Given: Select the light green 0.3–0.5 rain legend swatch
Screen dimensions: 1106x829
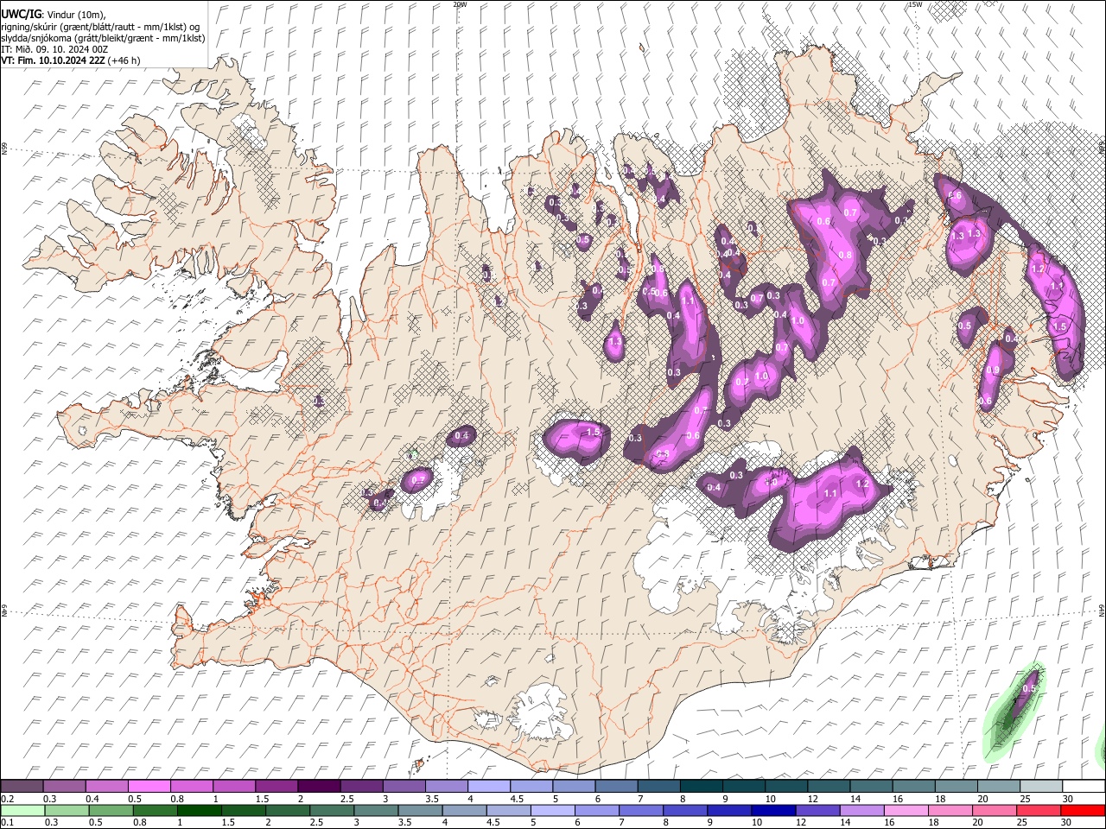Looking at the screenshot, I should tap(67, 811).
